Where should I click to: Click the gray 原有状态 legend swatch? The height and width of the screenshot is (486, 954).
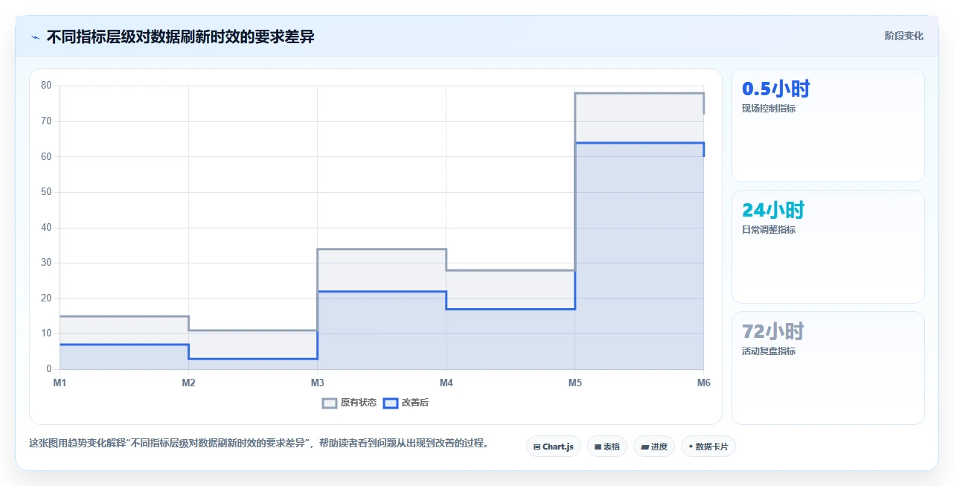330,403
